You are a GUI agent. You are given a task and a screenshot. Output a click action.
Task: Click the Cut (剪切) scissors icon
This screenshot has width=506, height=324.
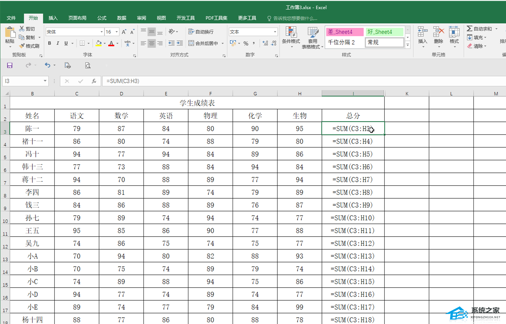(22, 29)
